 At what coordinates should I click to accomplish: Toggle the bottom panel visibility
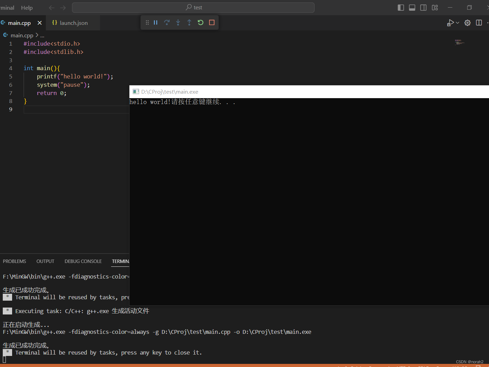coord(412,7)
